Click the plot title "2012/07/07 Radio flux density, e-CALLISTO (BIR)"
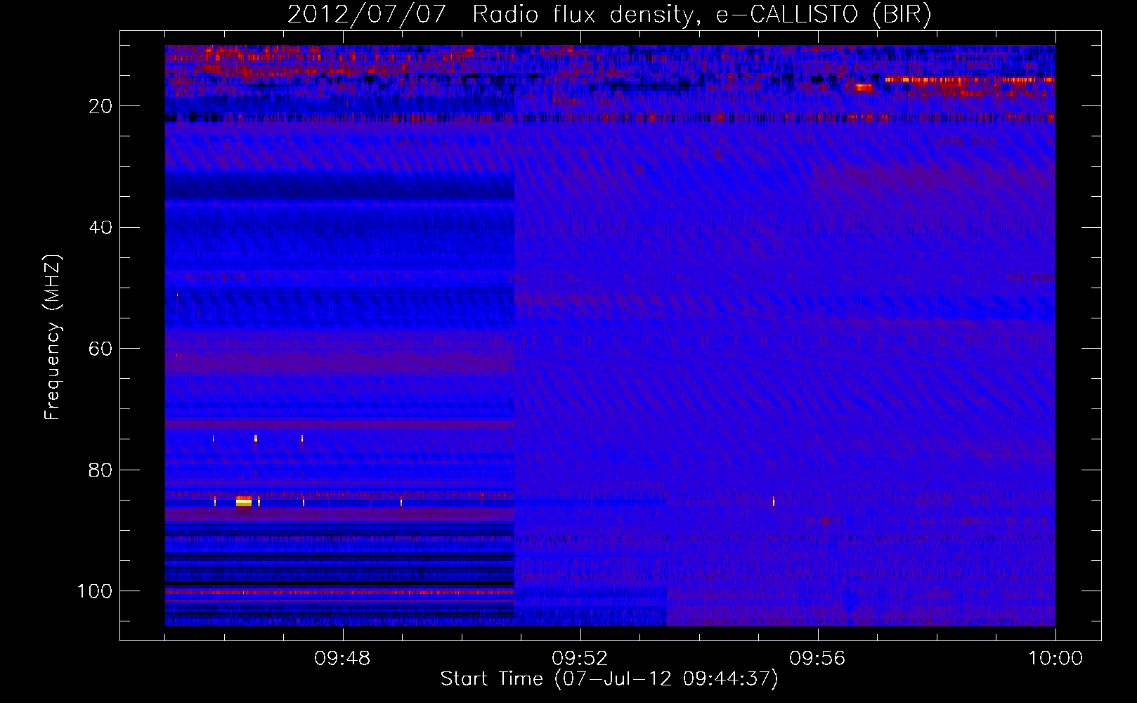Screen dimensions: 1137x703 click(x=609, y=15)
